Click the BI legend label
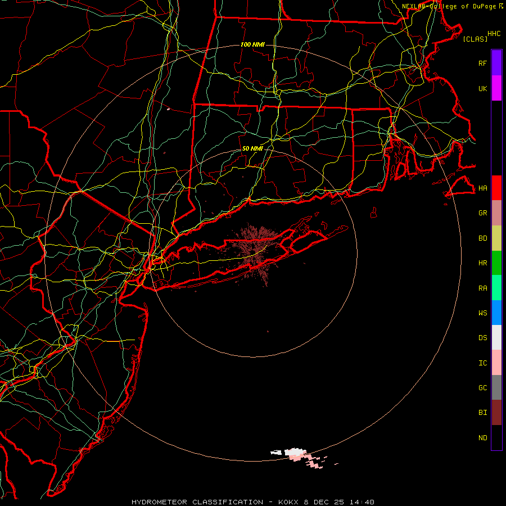 482,413
